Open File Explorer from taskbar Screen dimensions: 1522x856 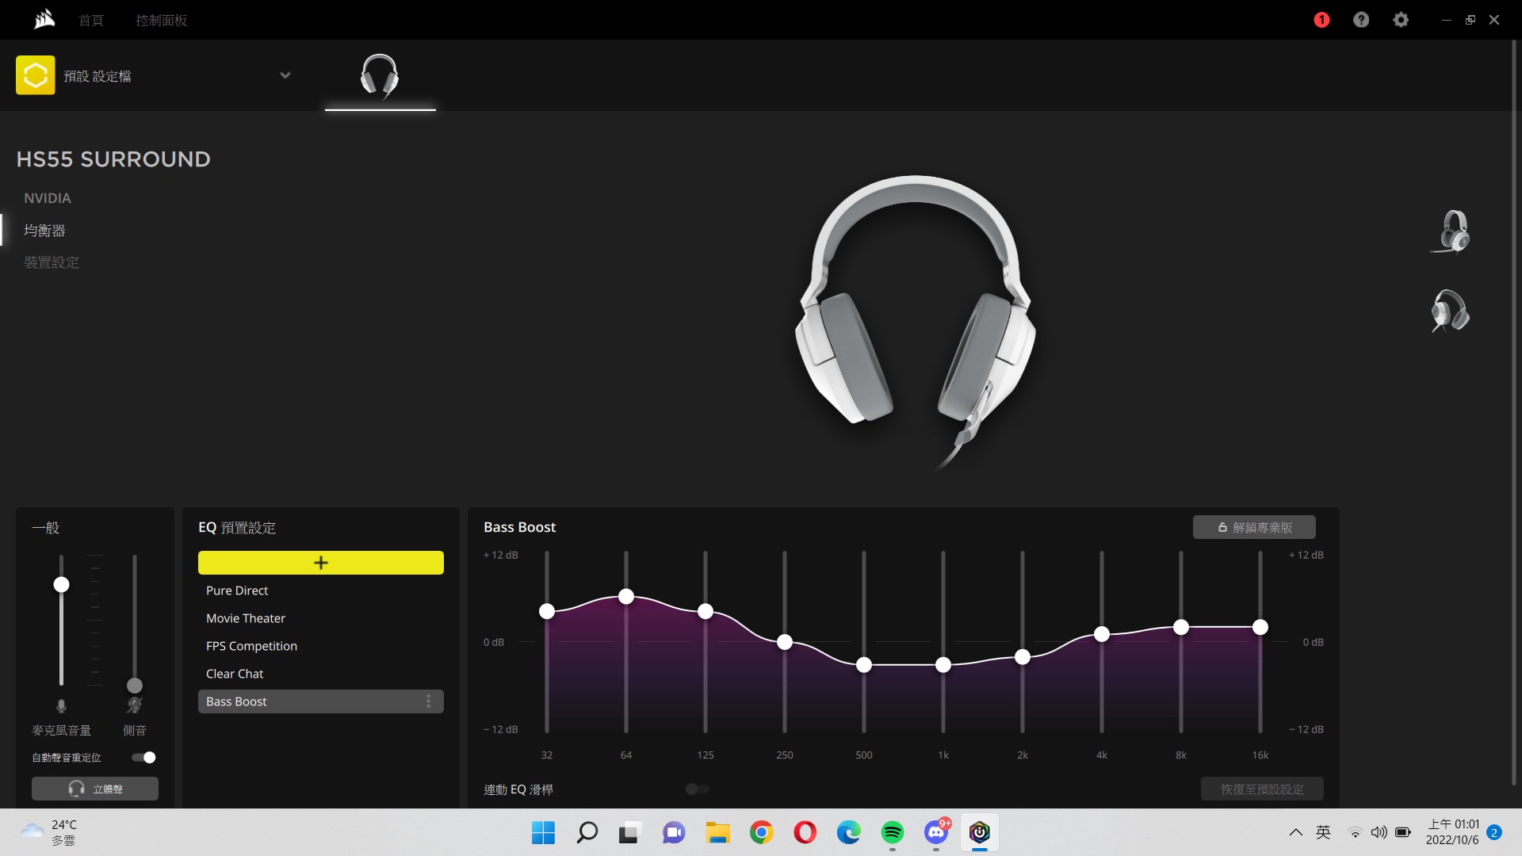pyautogui.click(x=717, y=832)
